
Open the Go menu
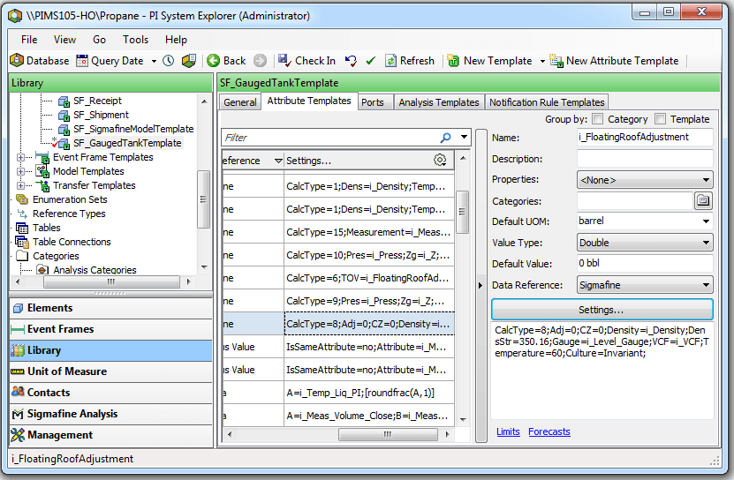(x=99, y=40)
